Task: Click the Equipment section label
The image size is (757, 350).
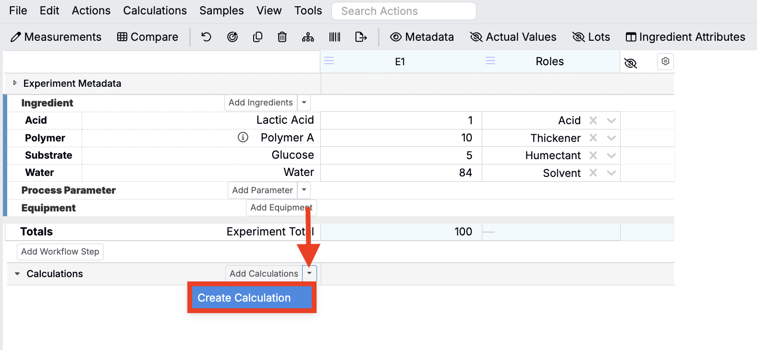Action: 49,208
